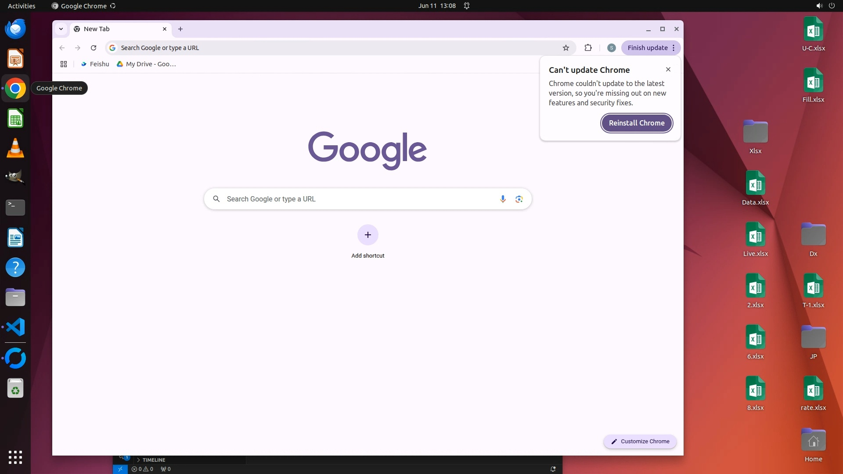Dismiss the Can't update Chrome popup
Viewport: 843px width, 474px height.
(x=668, y=69)
